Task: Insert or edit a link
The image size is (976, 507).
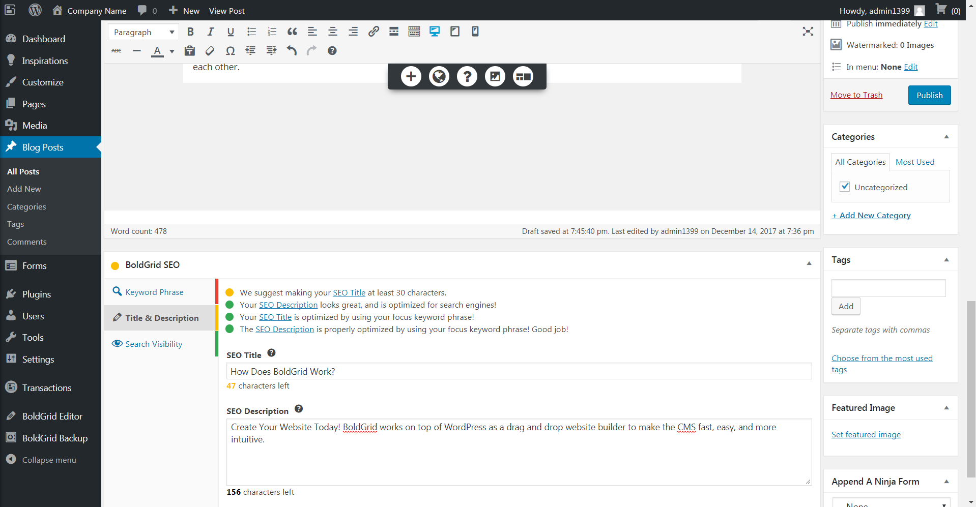Action: tap(374, 32)
